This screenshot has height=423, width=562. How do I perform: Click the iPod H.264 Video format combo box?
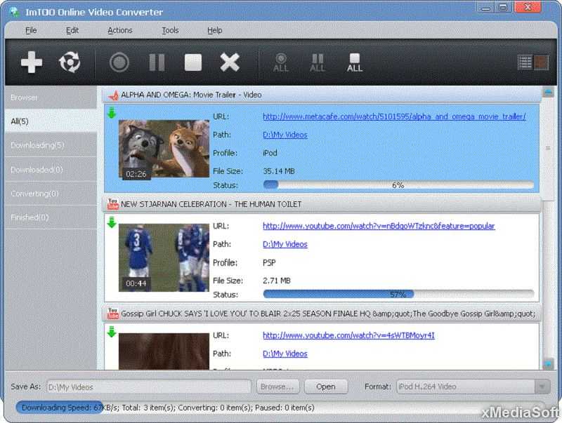tap(473, 387)
